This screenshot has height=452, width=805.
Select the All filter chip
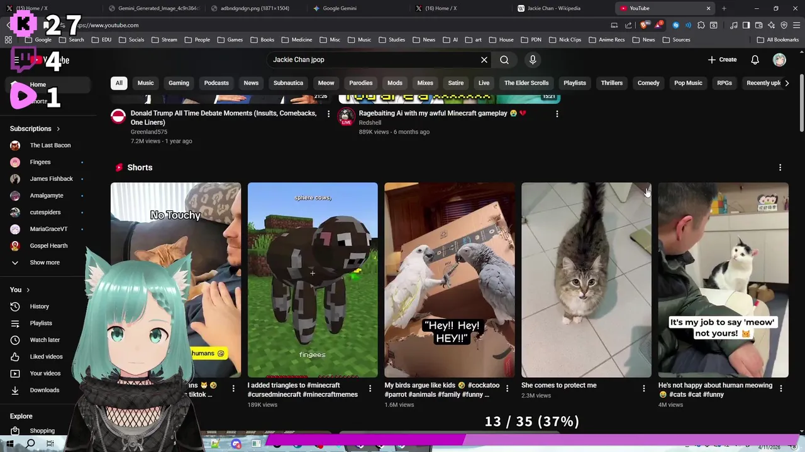(x=119, y=83)
